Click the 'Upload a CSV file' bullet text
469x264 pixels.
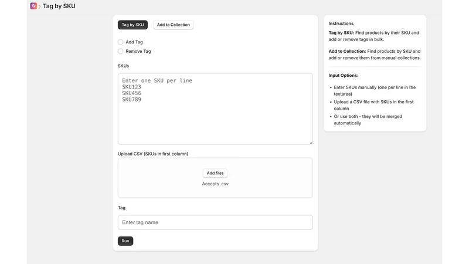pyautogui.click(x=373, y=105)
